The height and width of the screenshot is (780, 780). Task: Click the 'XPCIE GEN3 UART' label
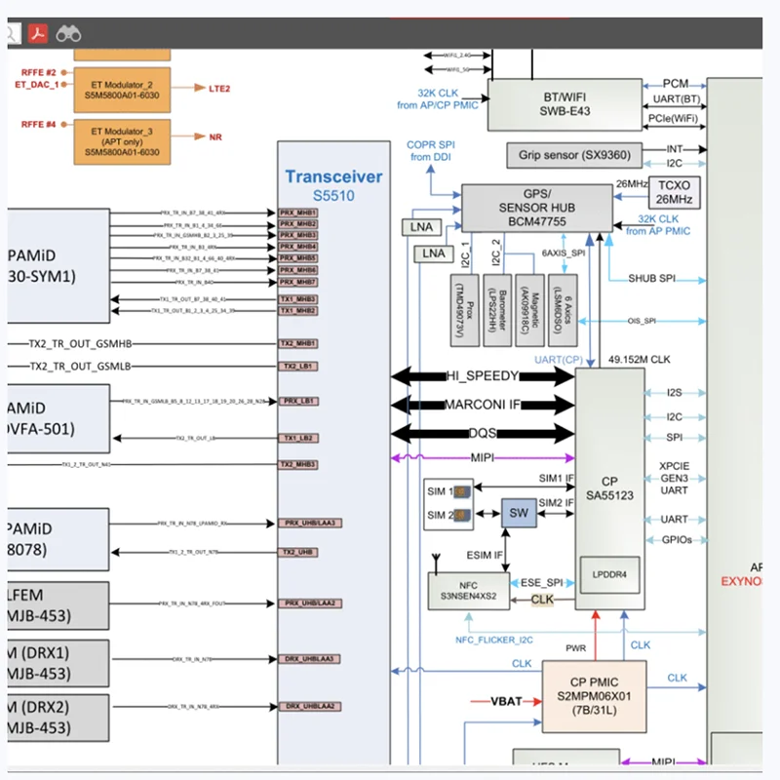click(x=674, y=478)
